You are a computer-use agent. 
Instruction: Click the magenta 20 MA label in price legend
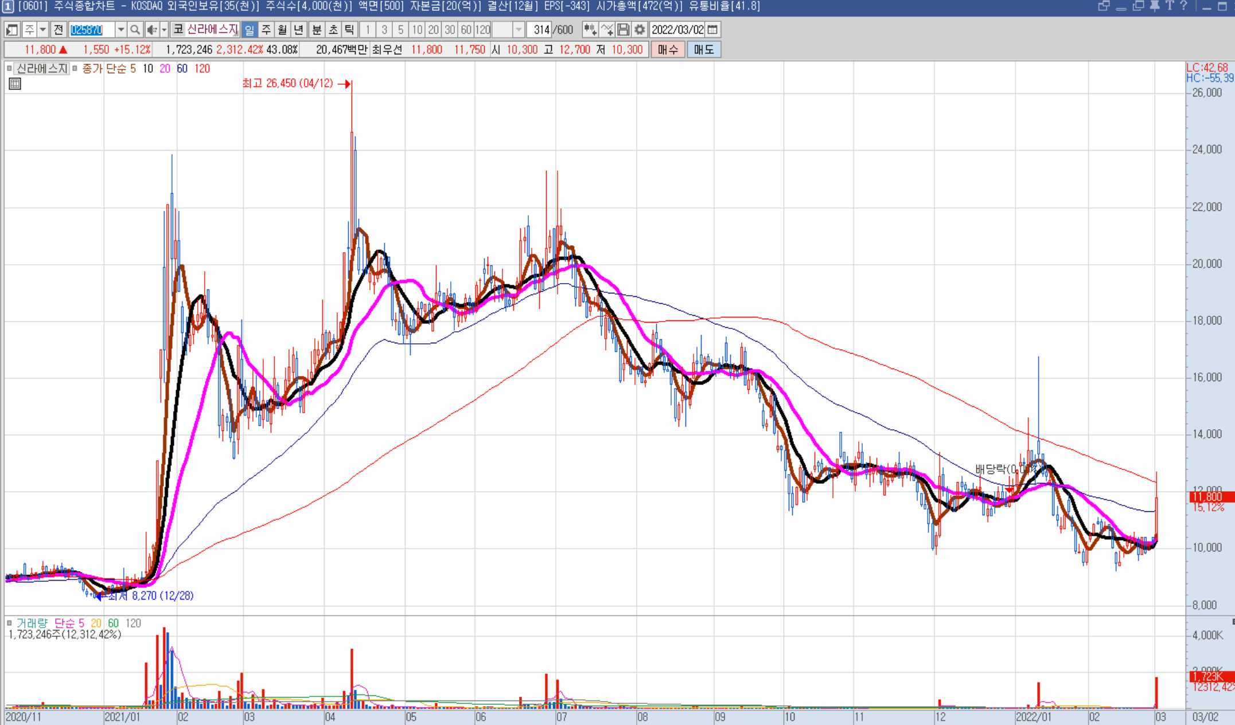pos(165,69)
